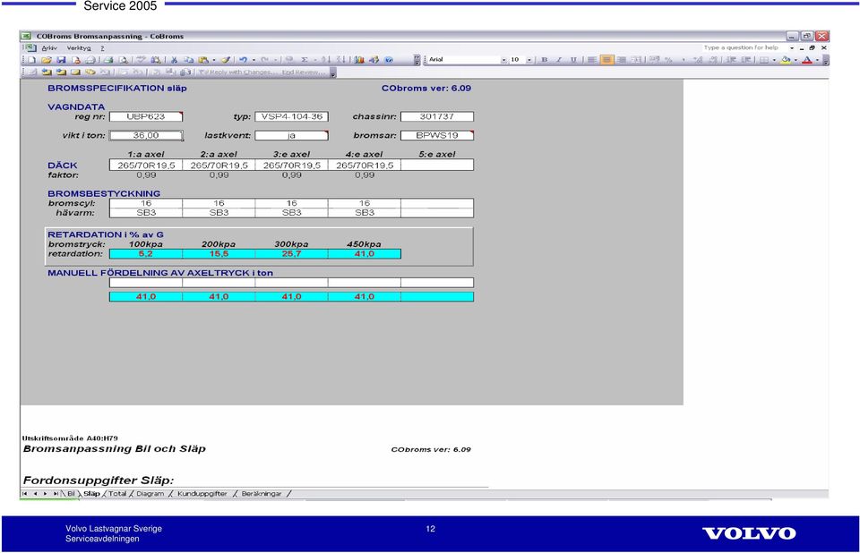Viewport: 860px width, 553px height.
Task: Click the bromsar field BPWS19
Action: [437, 135]
